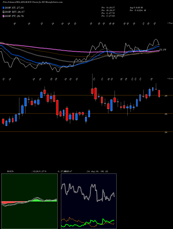Screen dimensions: 173x229
Task: Click the magenta long-term EMA line
Action: (x=58, y=50)
